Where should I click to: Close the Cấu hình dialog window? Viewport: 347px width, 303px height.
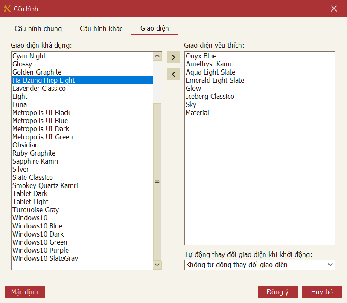pos(334,9)
